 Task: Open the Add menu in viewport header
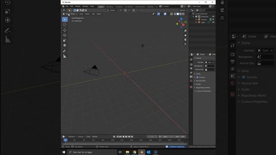pos(93,14)
